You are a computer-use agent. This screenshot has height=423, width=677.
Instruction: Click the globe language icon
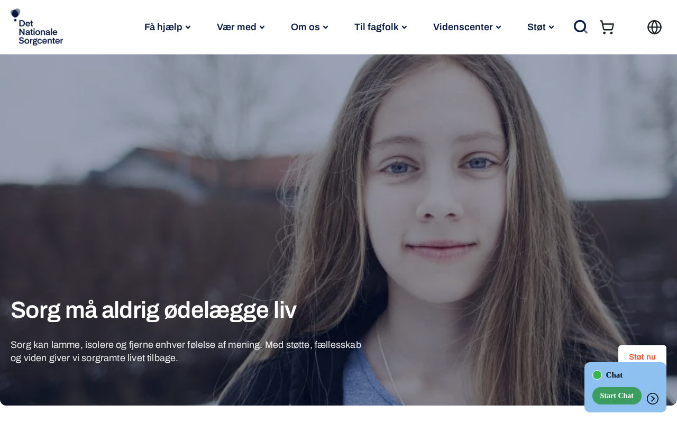(x=654, y=27)
